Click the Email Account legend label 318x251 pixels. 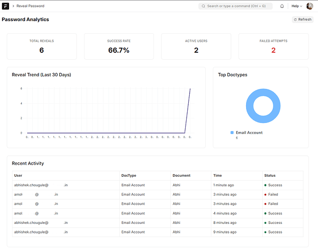pos(249,133)
